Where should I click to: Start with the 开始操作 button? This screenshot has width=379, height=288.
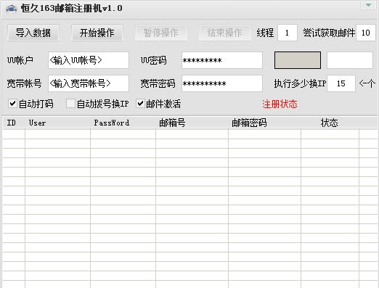pyautogui.click(x=97, y=33)
